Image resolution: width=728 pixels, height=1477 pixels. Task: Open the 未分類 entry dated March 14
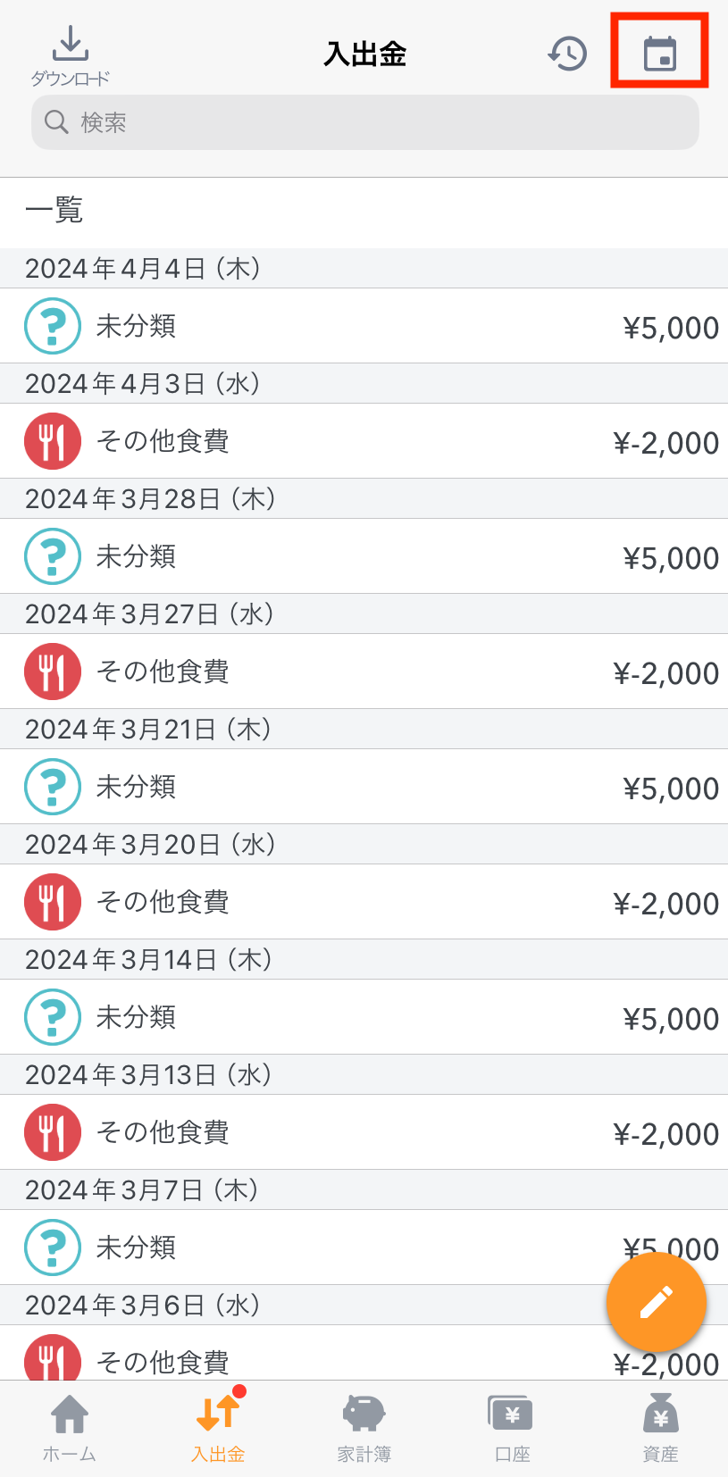point(364,1017)
